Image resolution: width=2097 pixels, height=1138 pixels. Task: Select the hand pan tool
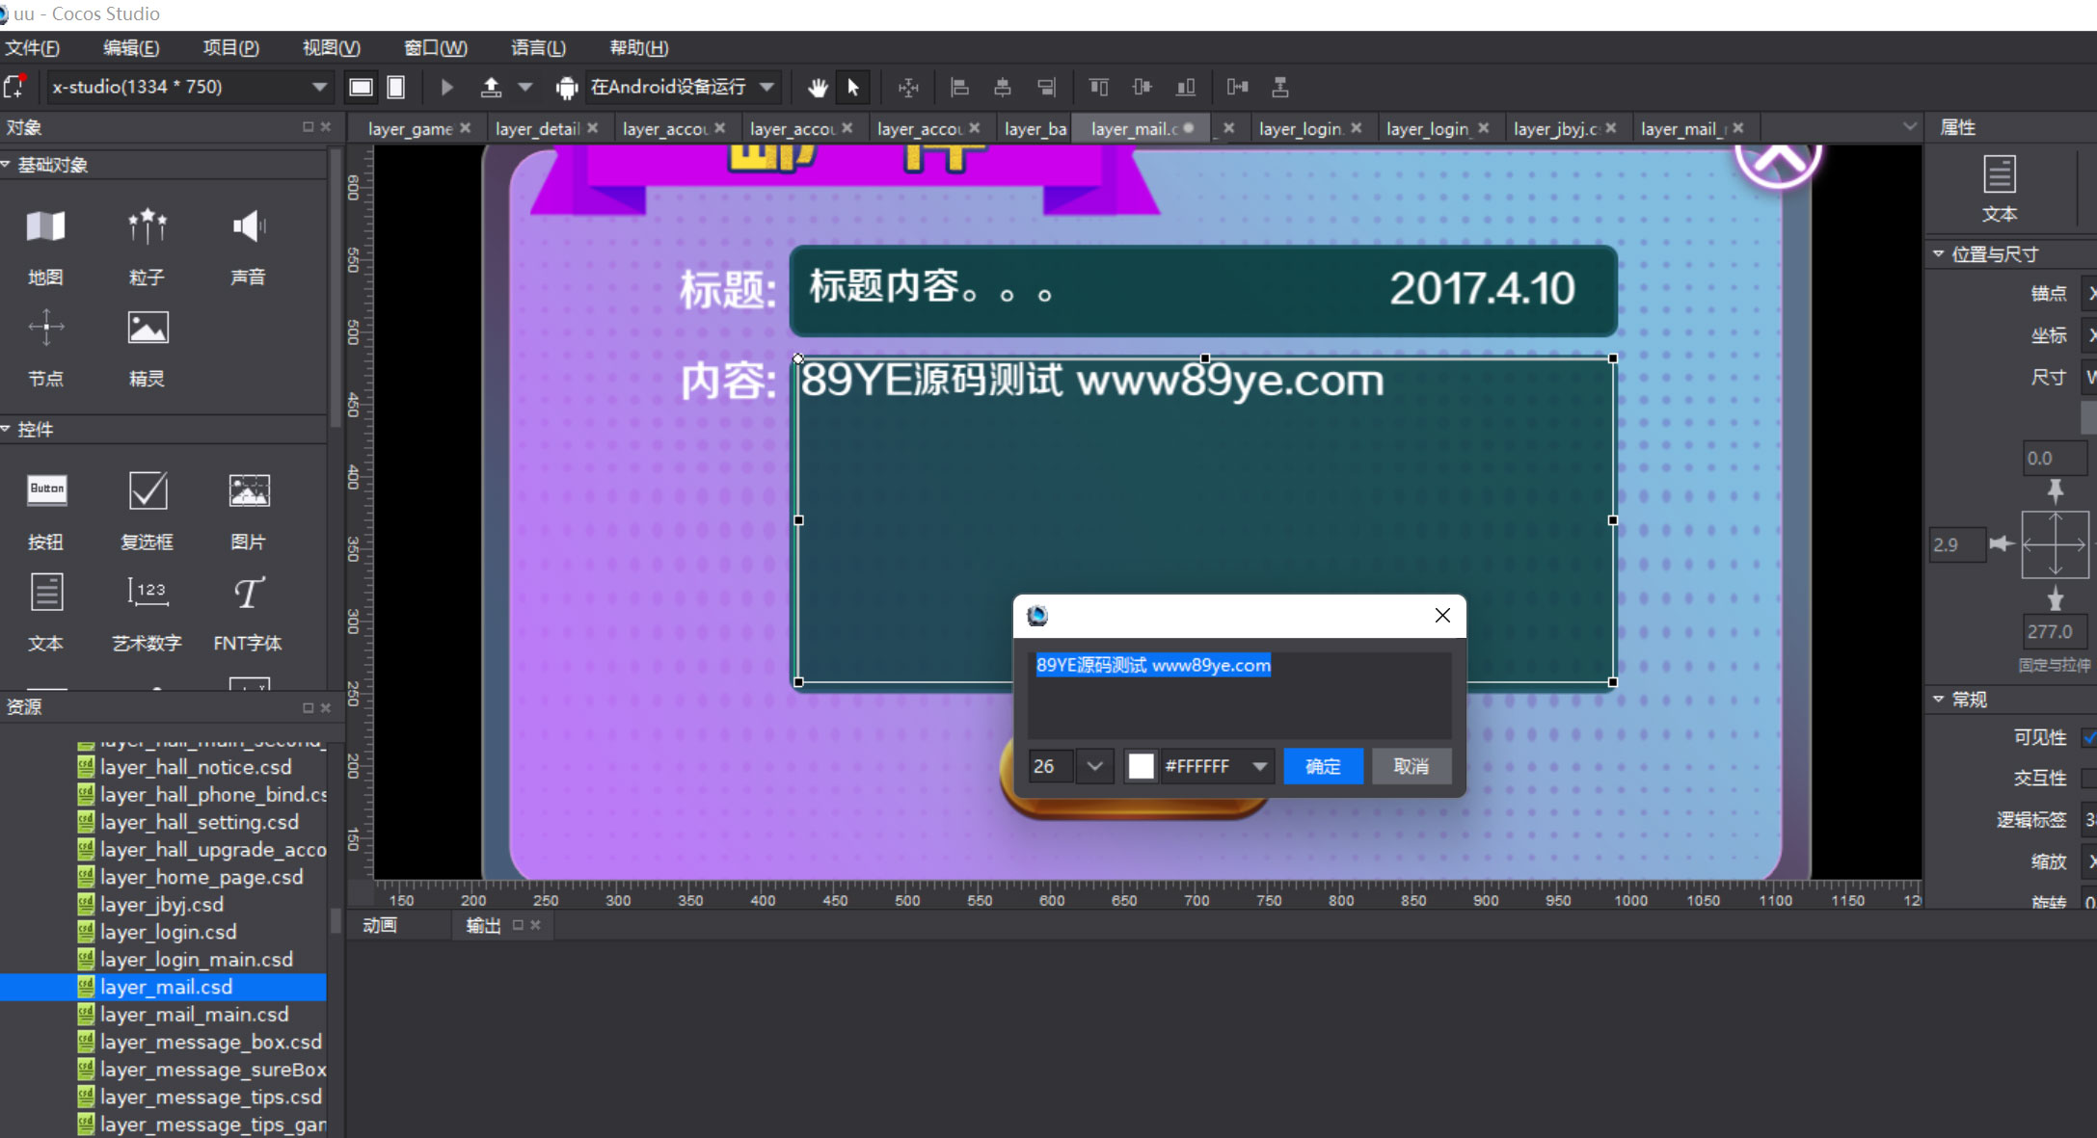818,88
